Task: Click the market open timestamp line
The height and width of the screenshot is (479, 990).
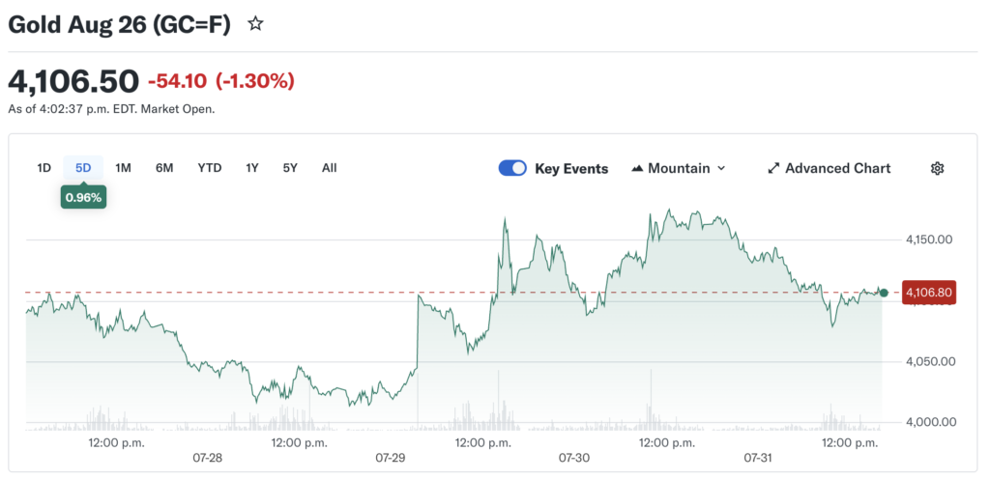Action: click(112, 109)
